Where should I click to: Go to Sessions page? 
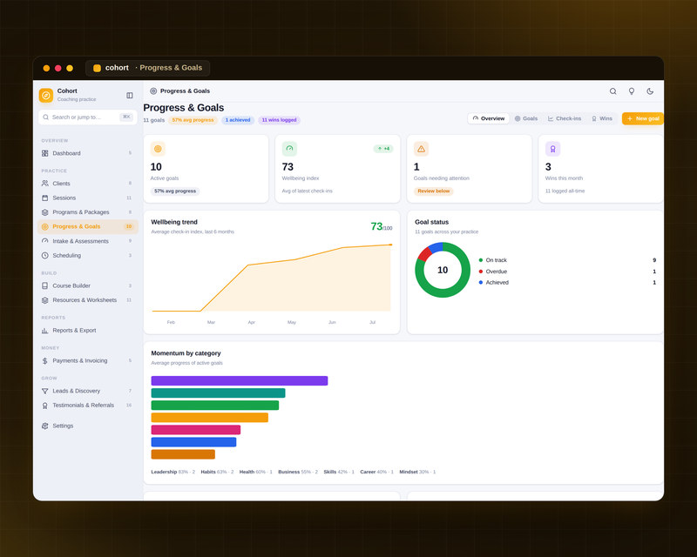pyautogui.click(x=88, y=198)
